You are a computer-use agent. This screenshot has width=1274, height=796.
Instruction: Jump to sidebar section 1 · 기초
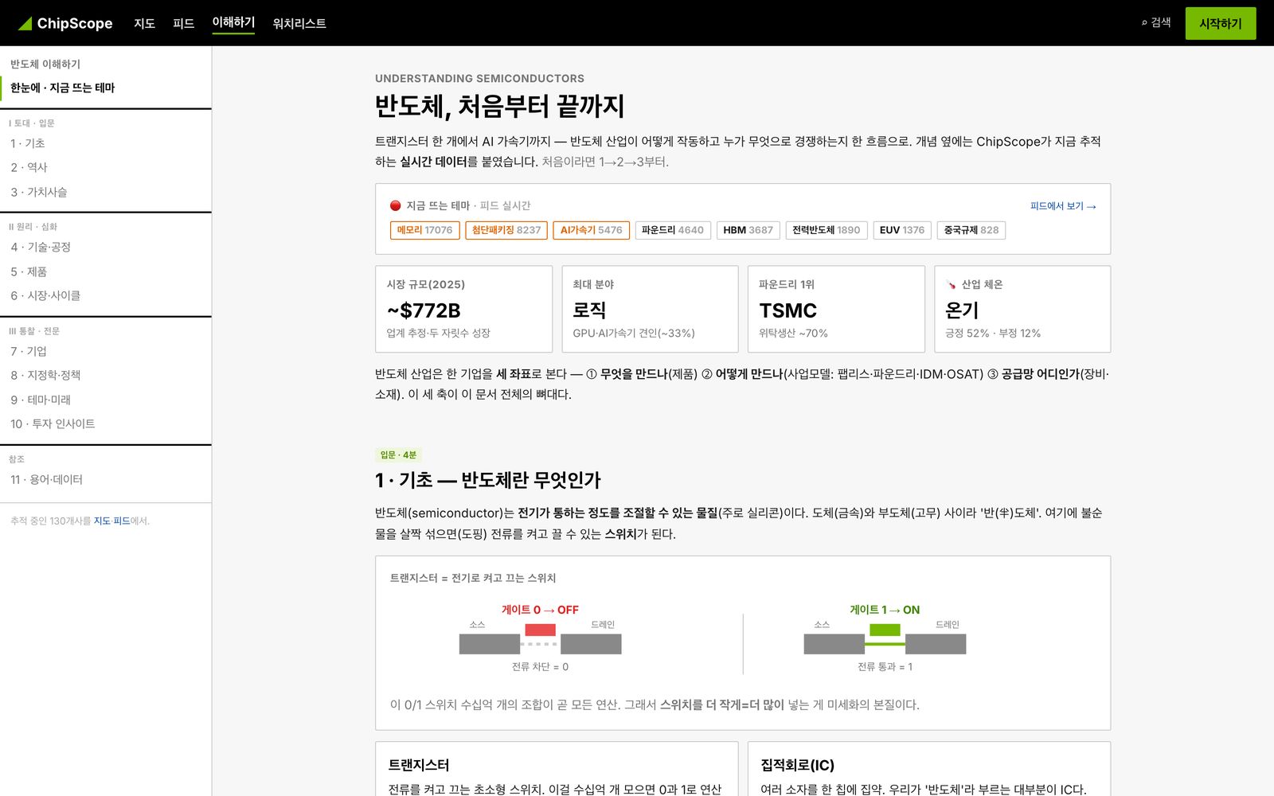click(106, 143)
